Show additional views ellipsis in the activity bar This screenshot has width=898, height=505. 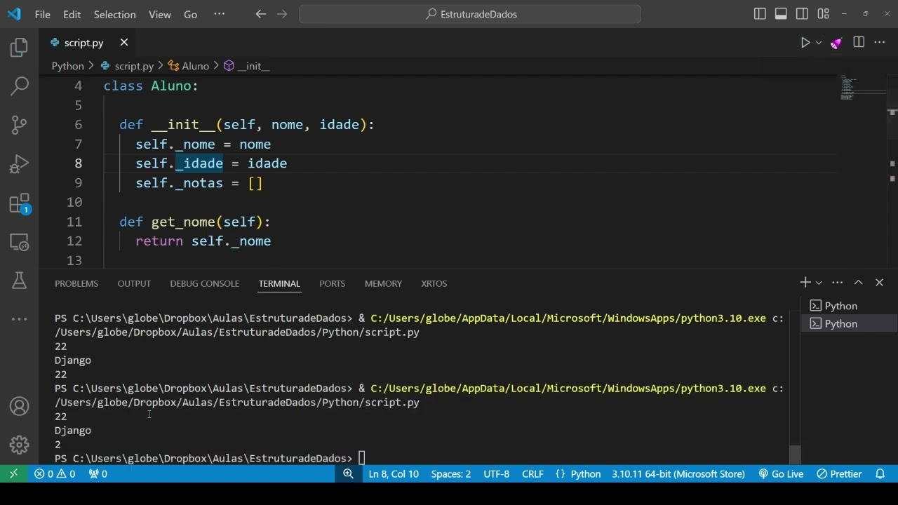coord(19,319)
